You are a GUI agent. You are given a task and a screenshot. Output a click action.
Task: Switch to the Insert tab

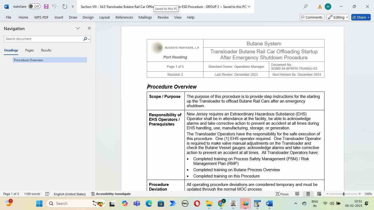pyautogui.click(x=59, y=17)
